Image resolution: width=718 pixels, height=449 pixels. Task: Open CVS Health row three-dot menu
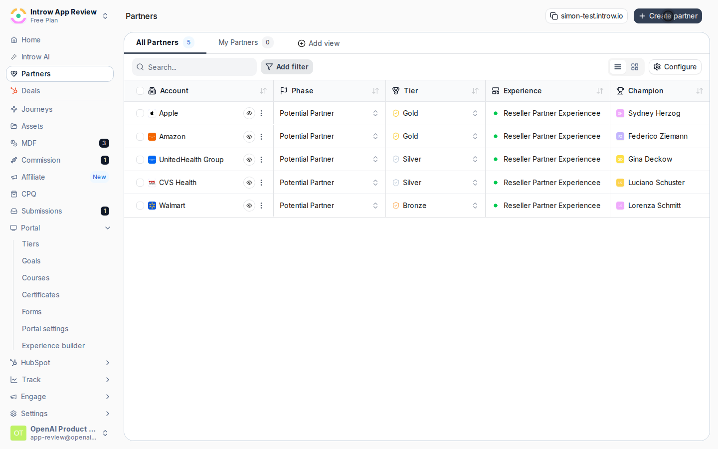click(261, 183)
